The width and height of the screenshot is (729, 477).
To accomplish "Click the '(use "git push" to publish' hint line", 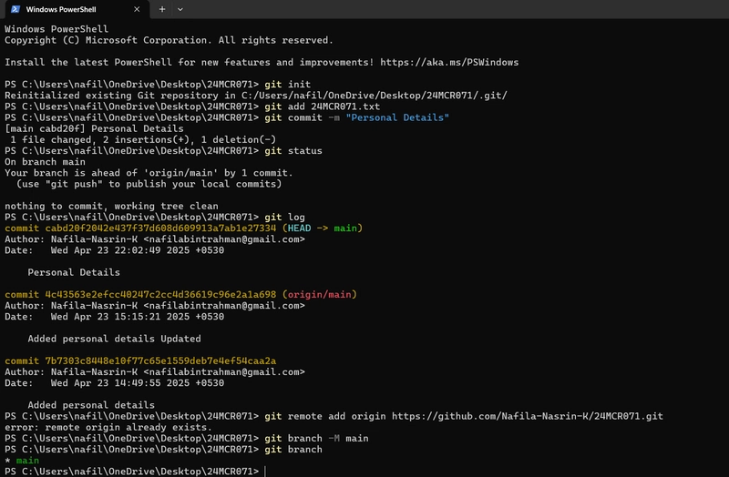I will click(149, 184).
